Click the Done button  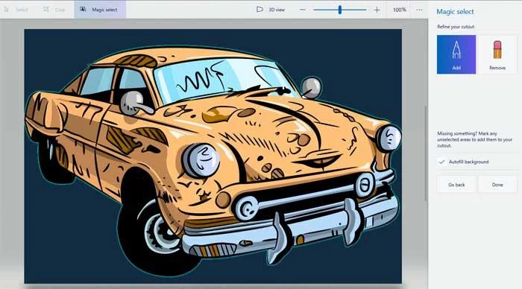pyautogui.click(x=497, y=185)
